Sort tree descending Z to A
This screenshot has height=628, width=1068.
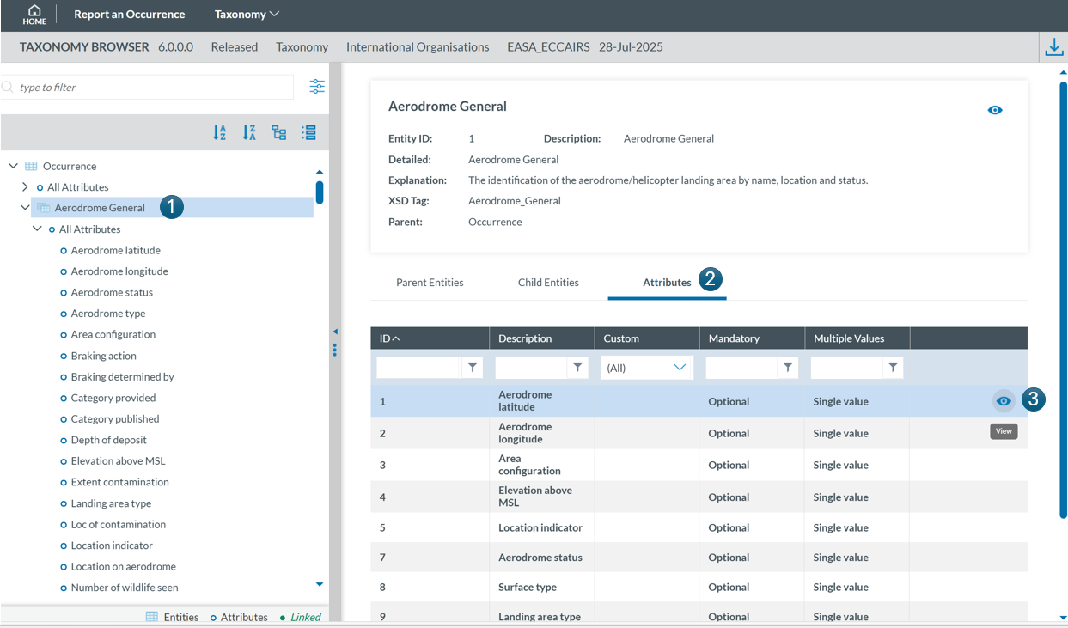pyautogui.click(x=249, y=132)
